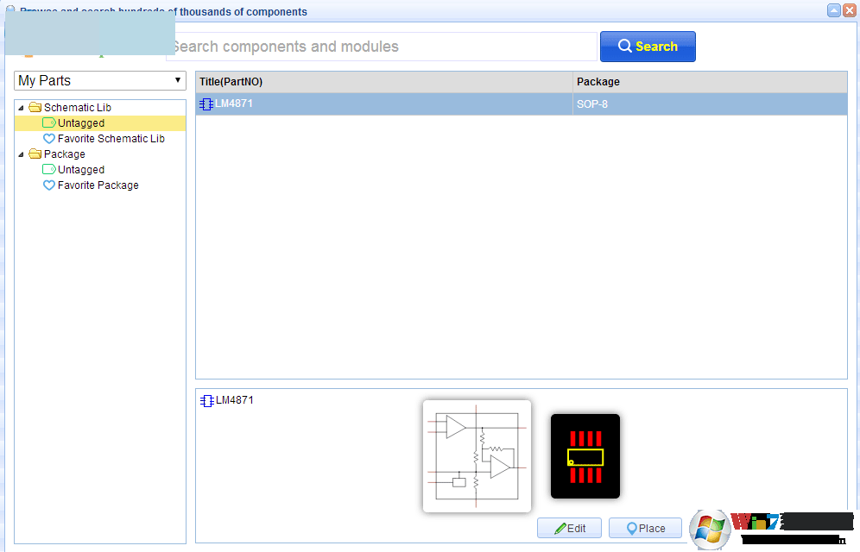Click the LM4871 schematic preview thumbnail
This screenshot has height=552, width=860.
click(477, 455)
